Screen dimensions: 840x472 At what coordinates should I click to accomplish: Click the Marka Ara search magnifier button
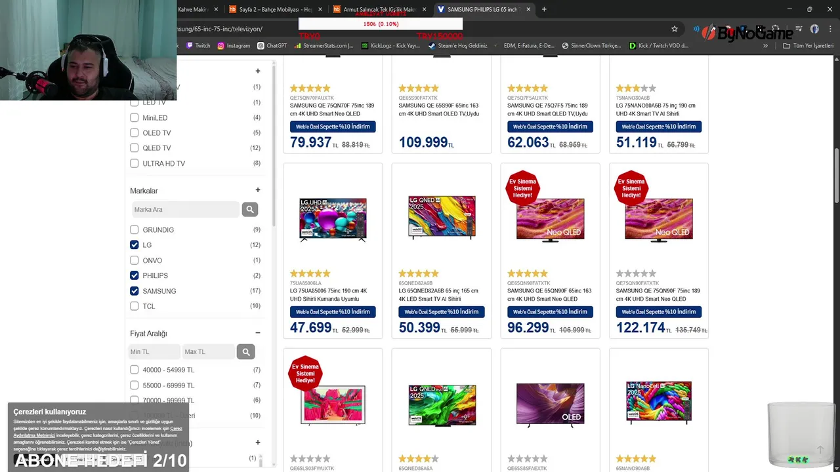point(249,210)
